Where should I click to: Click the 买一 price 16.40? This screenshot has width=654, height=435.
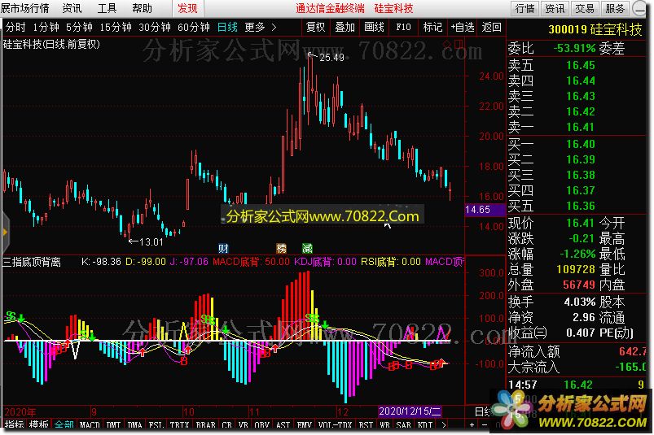pyautogui.click(x=580, y=144)
